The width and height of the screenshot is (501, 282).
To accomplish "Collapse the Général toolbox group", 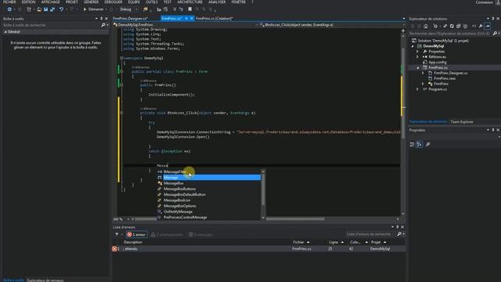I will pyautogui.click(x=5, y=32).
